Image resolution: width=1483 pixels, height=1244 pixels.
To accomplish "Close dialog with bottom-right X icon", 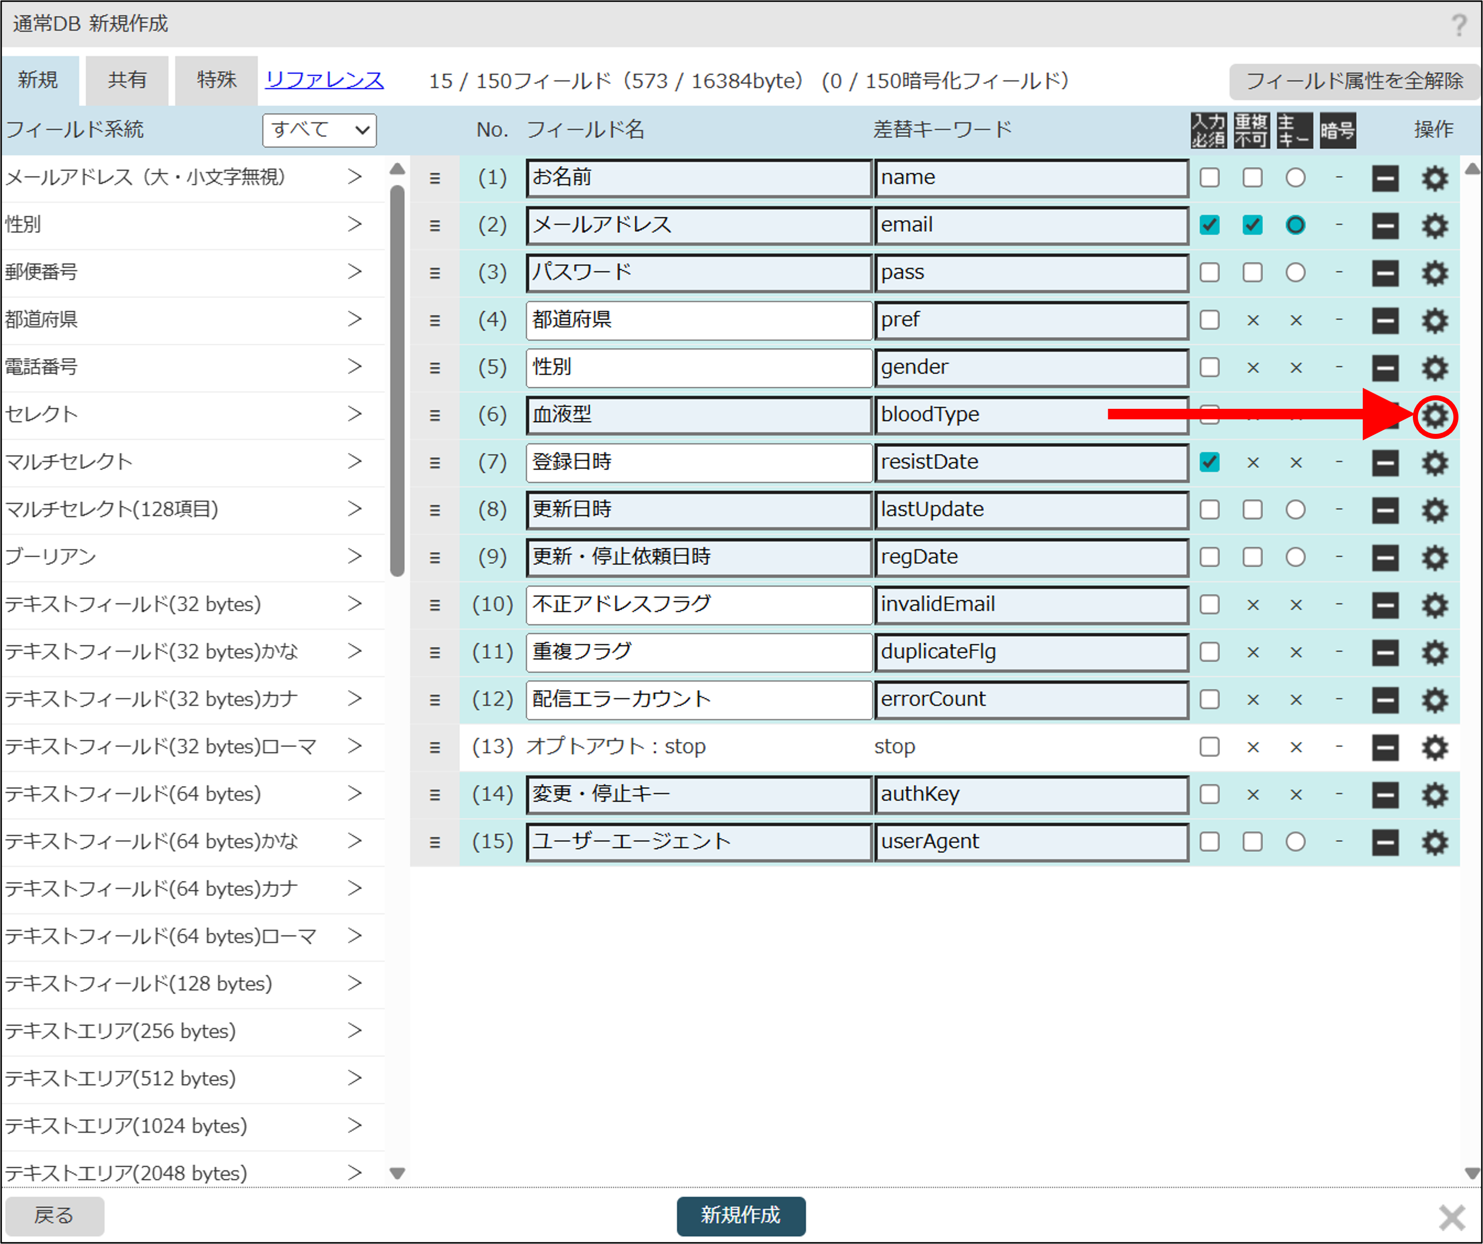I will [1452, 1217].
